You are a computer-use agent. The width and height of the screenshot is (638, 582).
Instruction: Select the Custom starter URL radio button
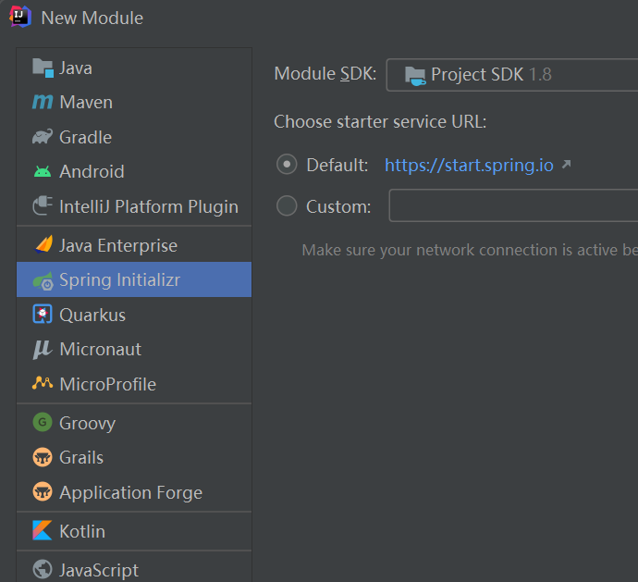pos(287,206)
